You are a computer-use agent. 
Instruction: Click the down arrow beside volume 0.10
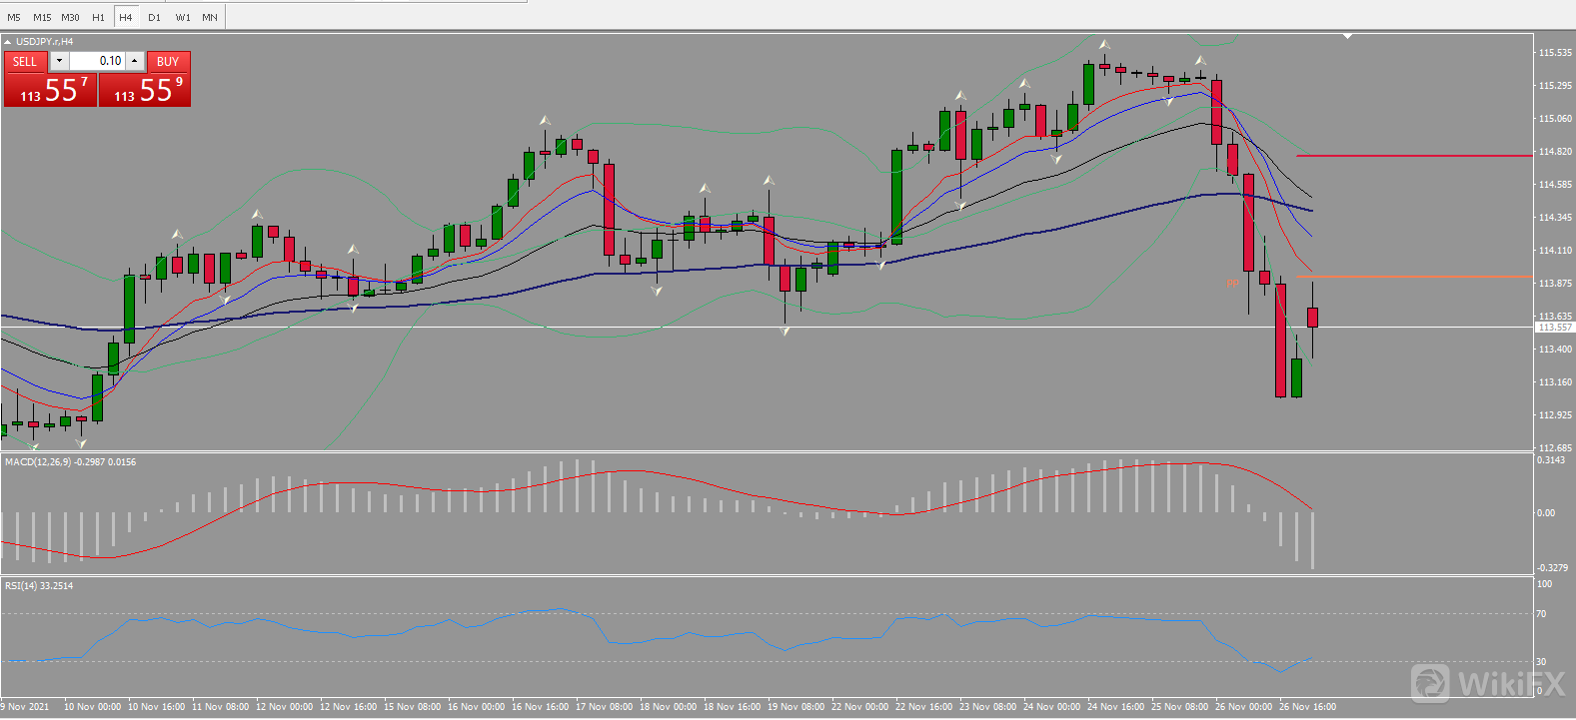(59, 61)
